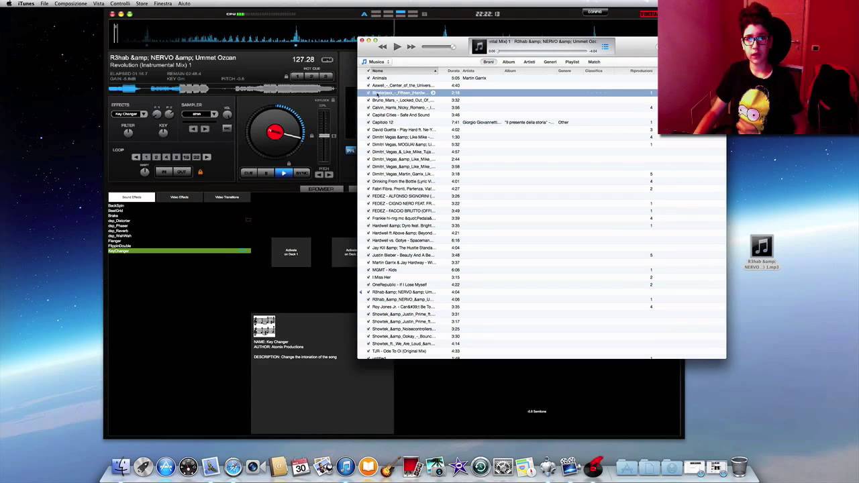Viewport: 859px width, 483px height.
Task: Open the Sampler selector dropdown
Action: click(199, 114)
